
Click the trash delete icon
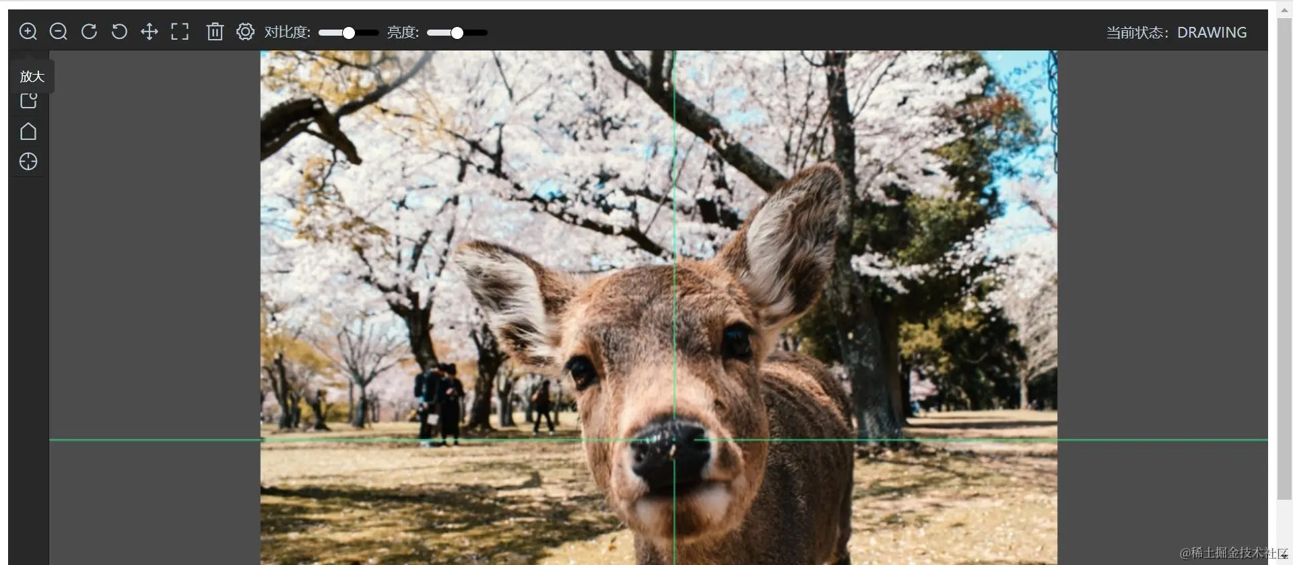click(215, 32)
